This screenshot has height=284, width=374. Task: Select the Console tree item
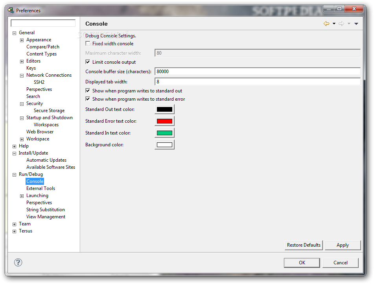tap(35, 181)
